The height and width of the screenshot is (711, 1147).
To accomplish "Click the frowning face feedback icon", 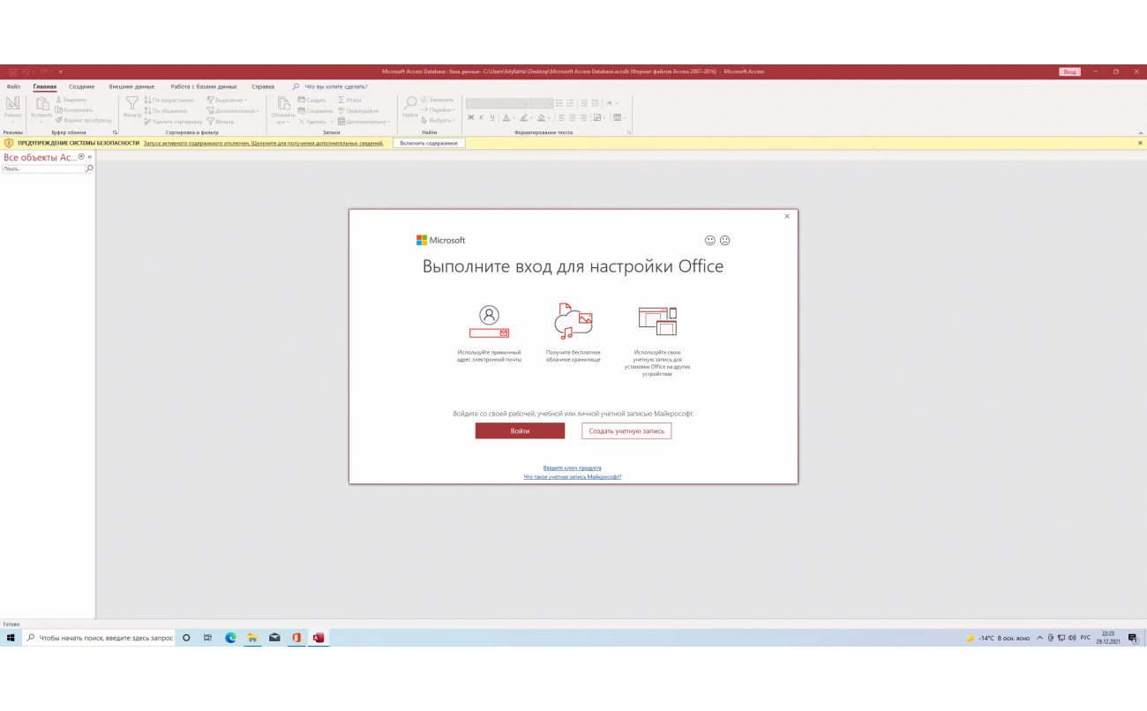I will 725,240.
